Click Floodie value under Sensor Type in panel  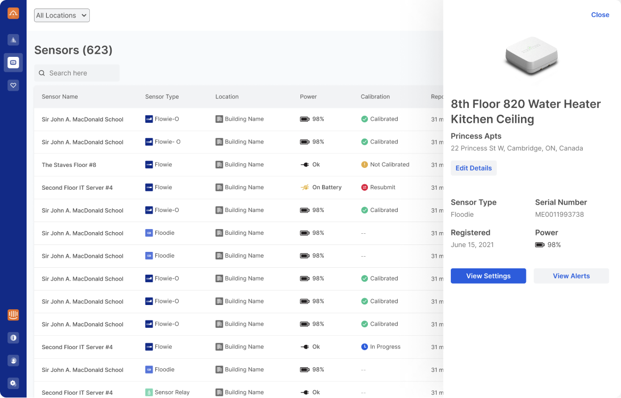(462, 215)
